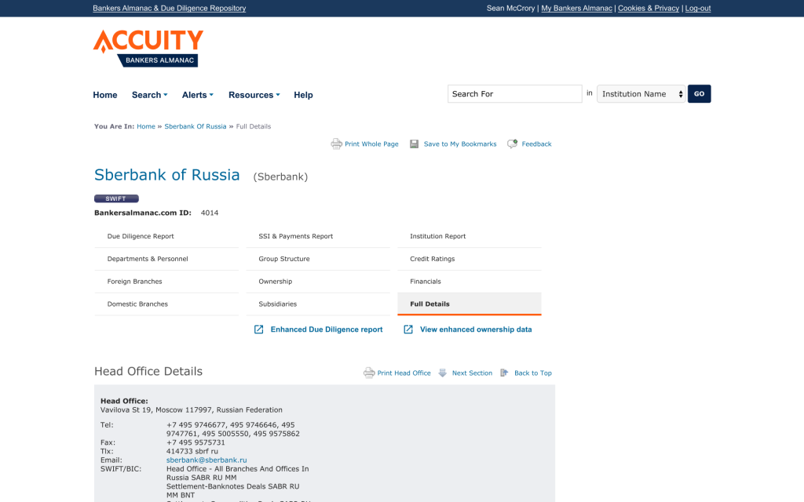Click the Sberbank Of Russia breadcrumb link

click(196, 126)
